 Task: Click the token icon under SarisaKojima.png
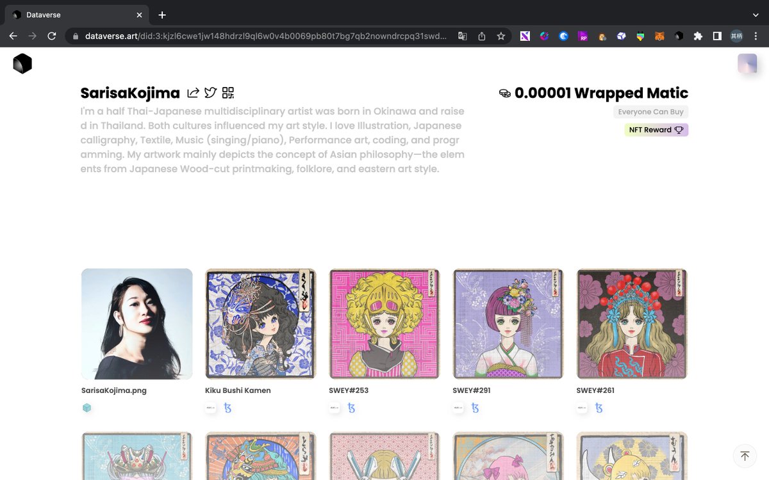87,407
